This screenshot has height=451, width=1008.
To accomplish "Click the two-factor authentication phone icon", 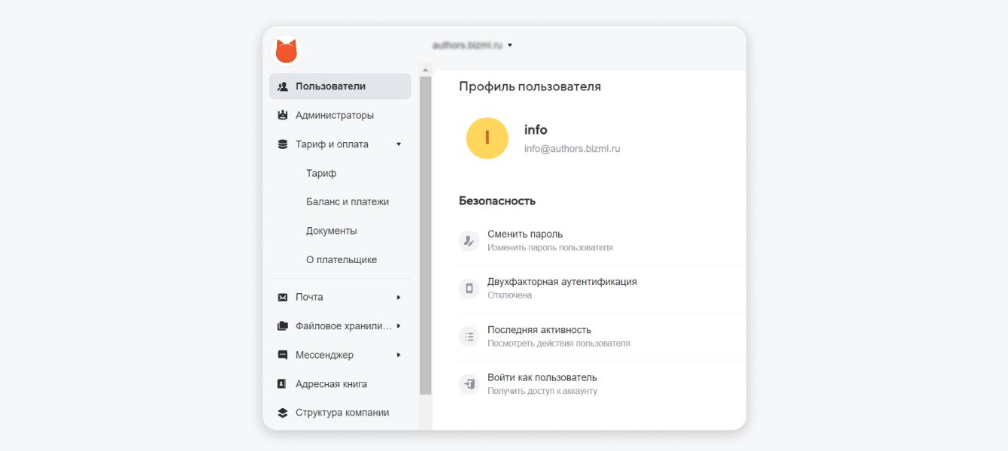I will click(469, 289).
